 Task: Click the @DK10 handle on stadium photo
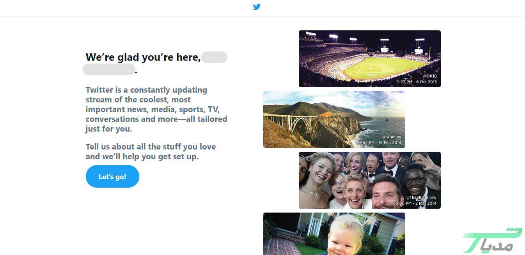[x=429, y=76]
